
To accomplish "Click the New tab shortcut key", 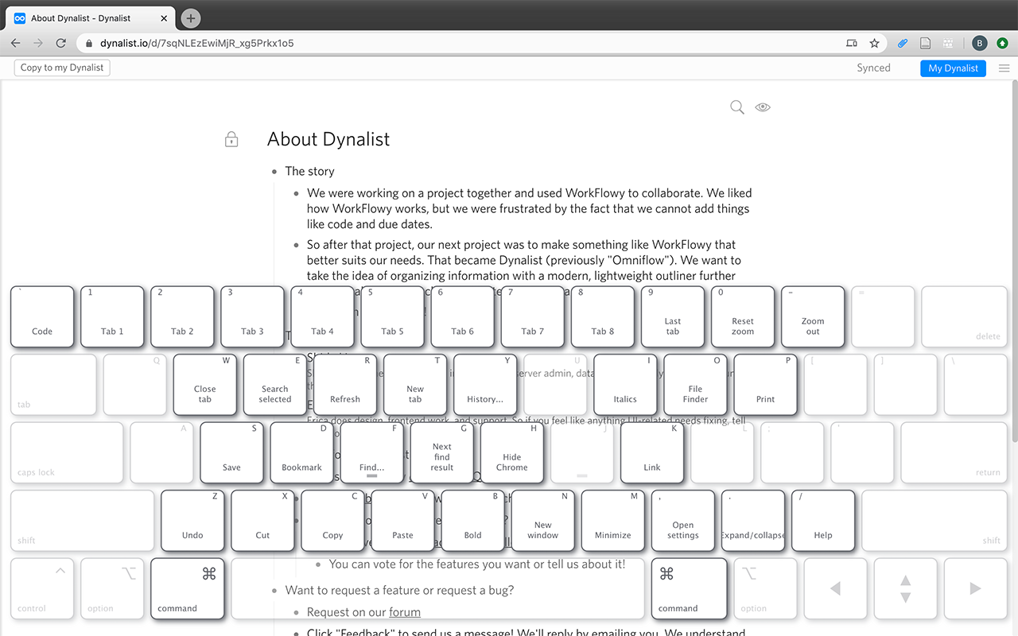I will pyautogui.click(x=415, y=385).
